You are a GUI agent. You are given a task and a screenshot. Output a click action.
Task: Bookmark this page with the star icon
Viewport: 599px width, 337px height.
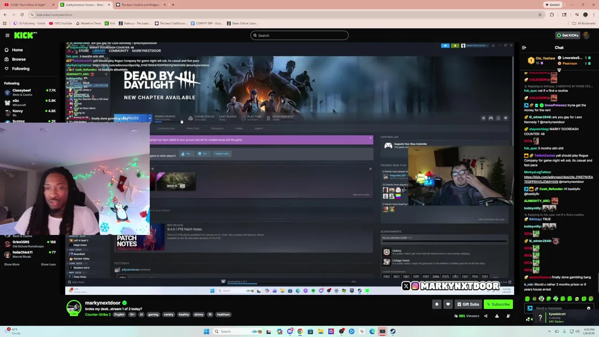point(540,15)
